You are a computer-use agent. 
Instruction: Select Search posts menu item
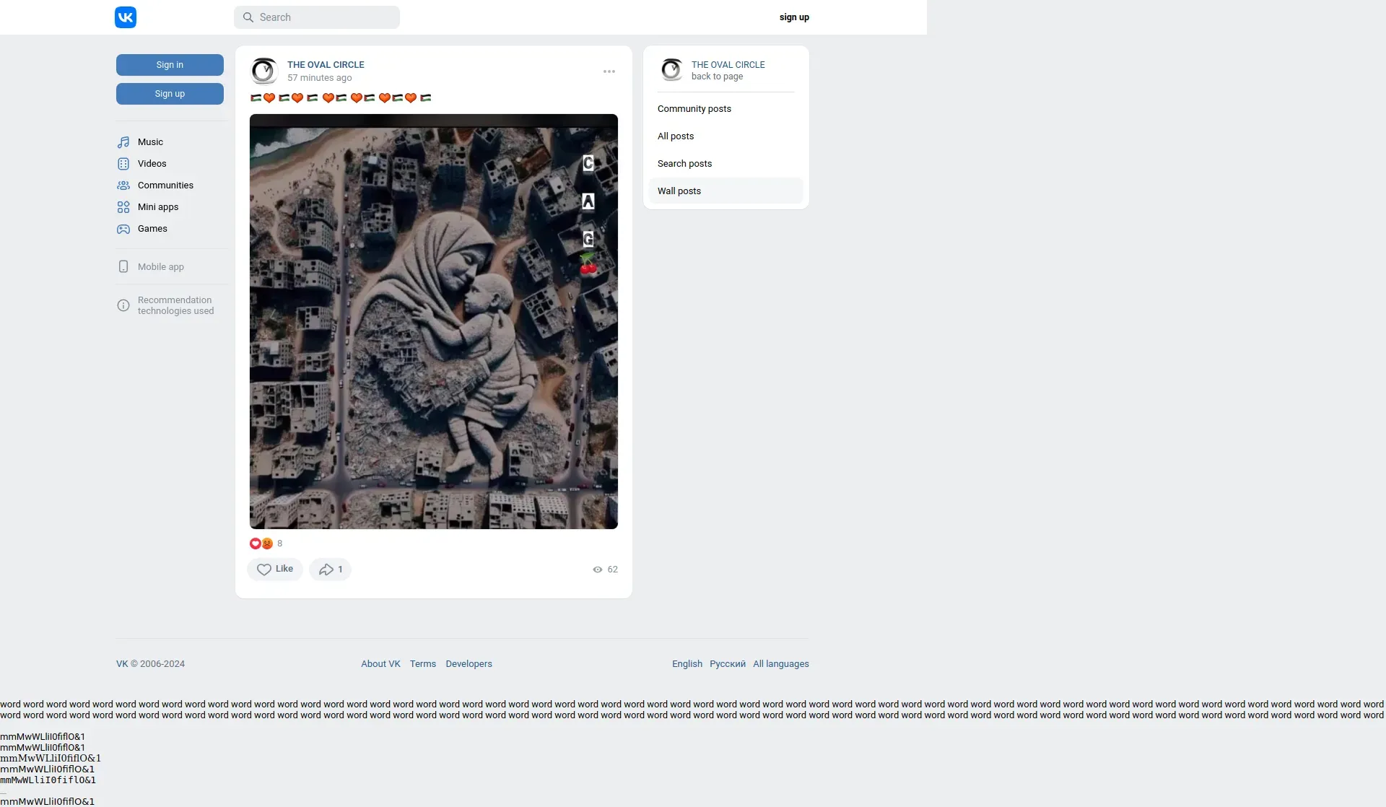[684, 164]
